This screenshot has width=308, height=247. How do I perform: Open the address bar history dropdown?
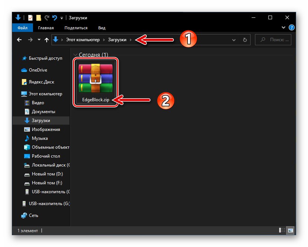coord(234,40)
